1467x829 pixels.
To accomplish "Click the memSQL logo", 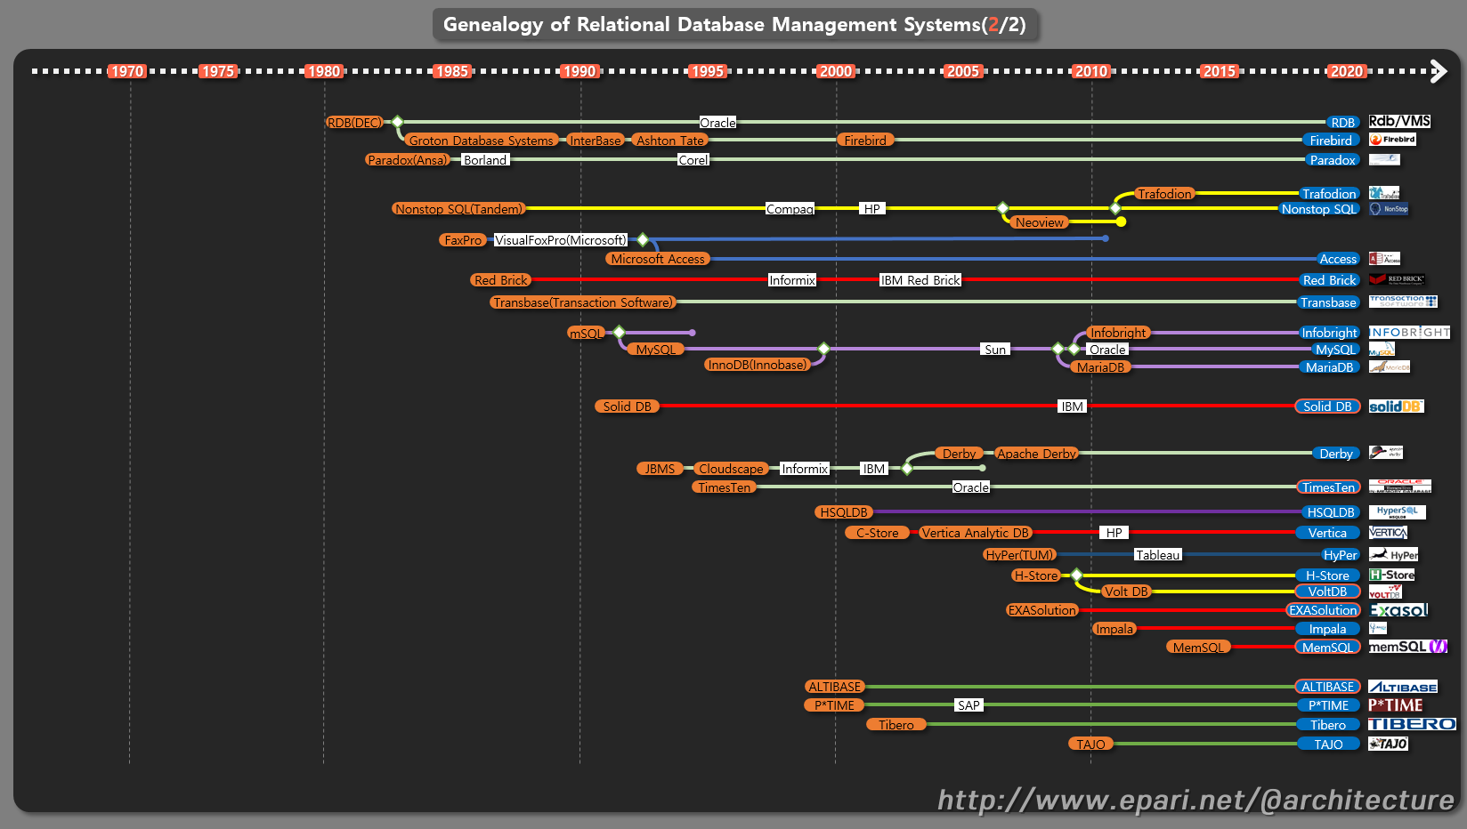I will tap(1407, 647).
